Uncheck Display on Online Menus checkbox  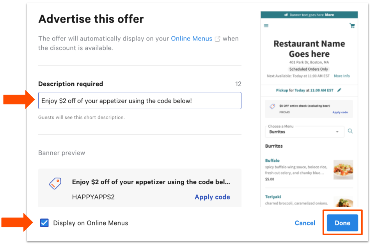pyautogui.click(x=44, y=223)
